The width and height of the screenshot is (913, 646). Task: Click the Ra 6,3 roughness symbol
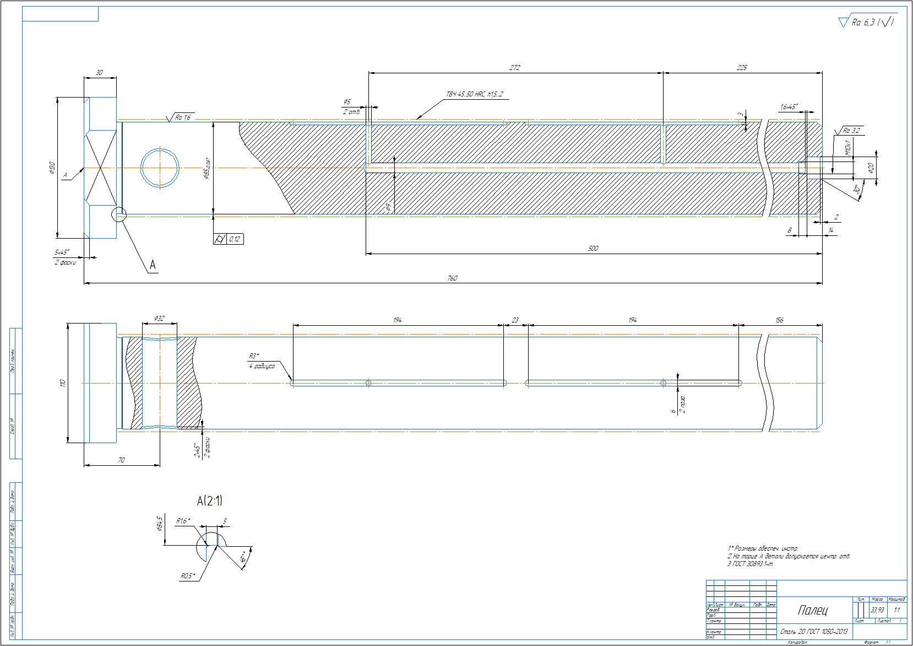[866, 22]
